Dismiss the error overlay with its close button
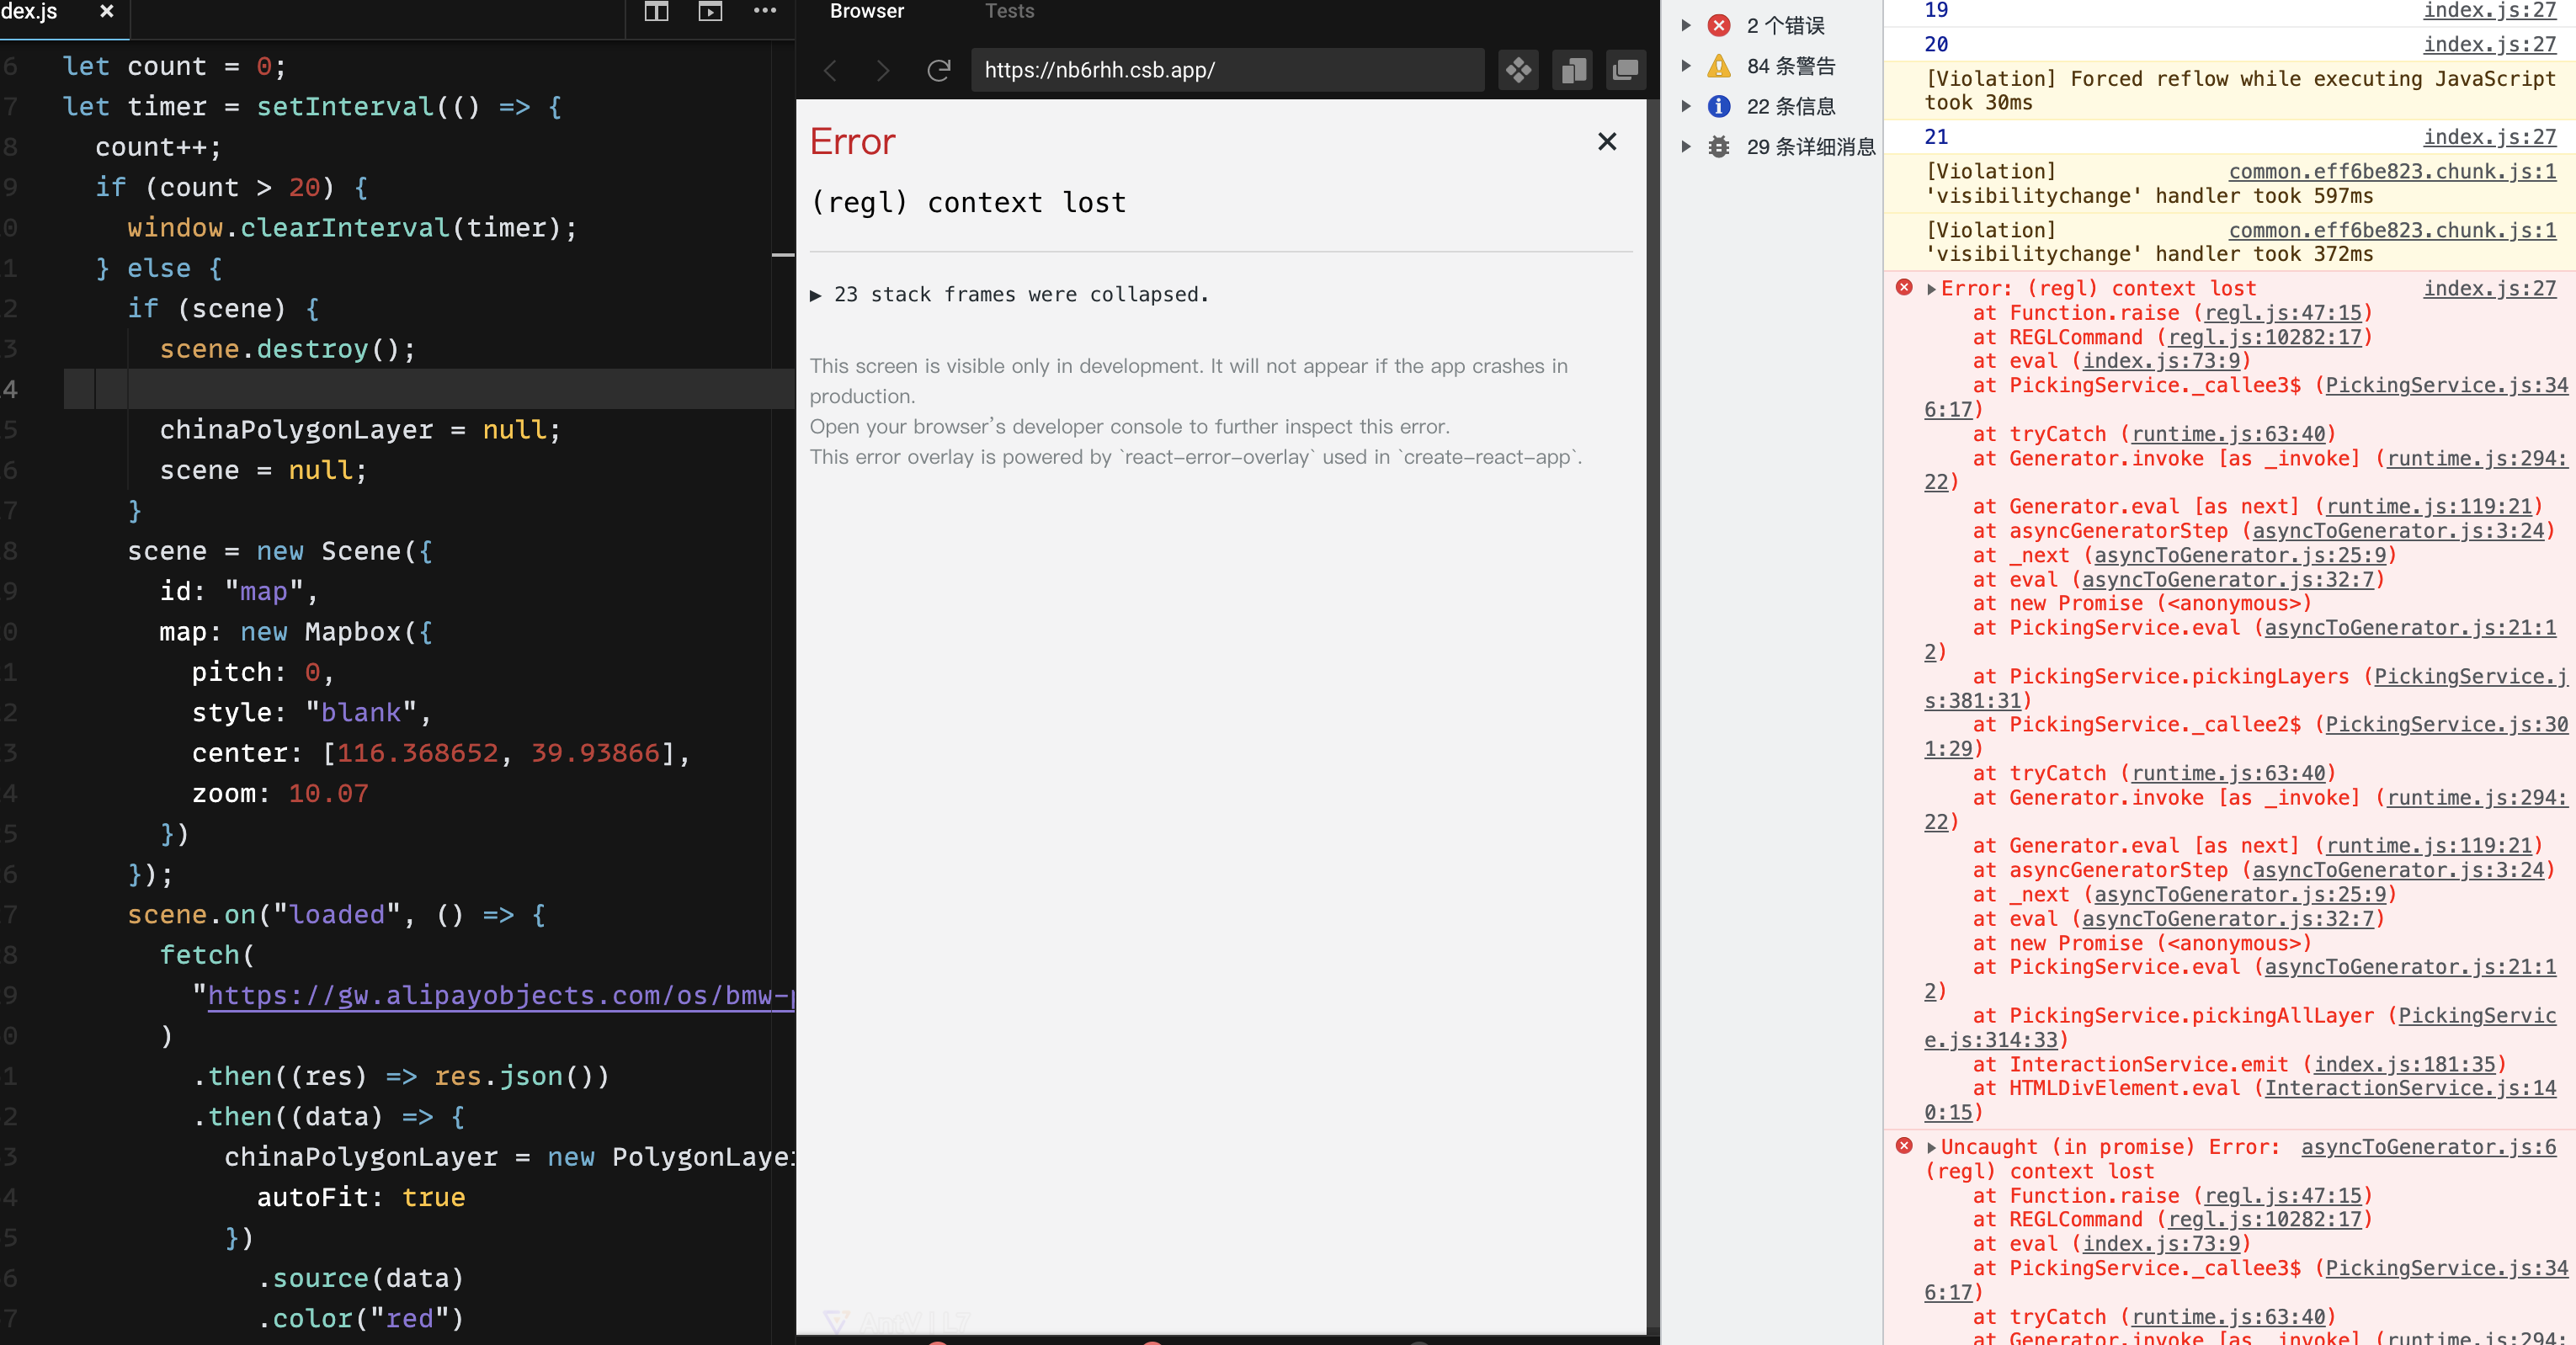Screen dimensions: 2576x1345 1607,142
